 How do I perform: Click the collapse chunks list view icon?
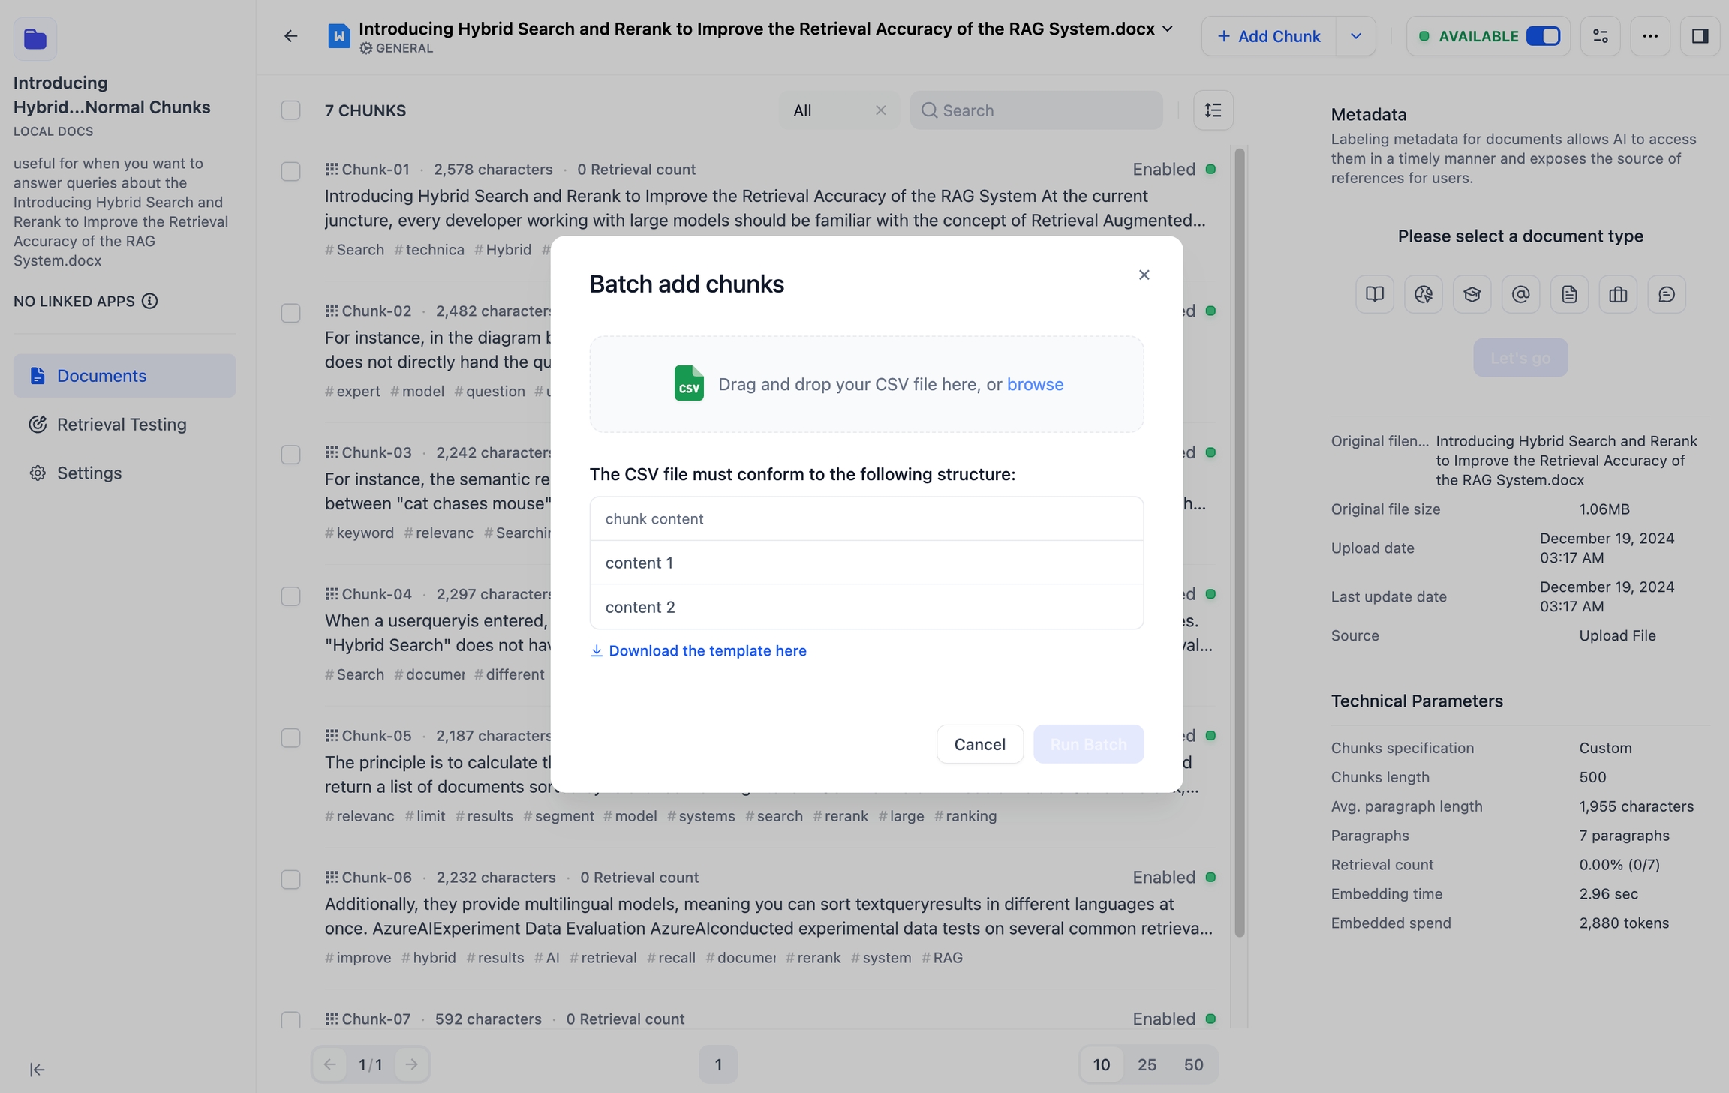pyautogui.click(x=1213, y=110)
